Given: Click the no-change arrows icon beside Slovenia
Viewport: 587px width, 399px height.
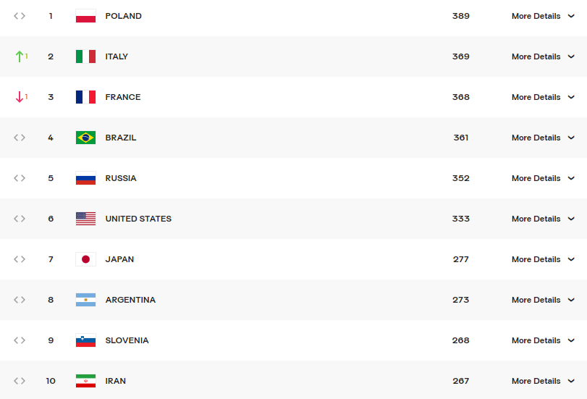Looking at the screenshot, I should (20, 340).
